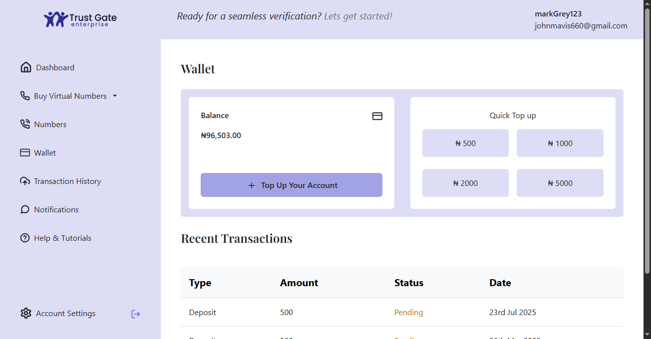Pick the ₦ 2000 quick top up
Image resolution: width=651 pixels, height=339 pixels.
[x=465, y=183]
